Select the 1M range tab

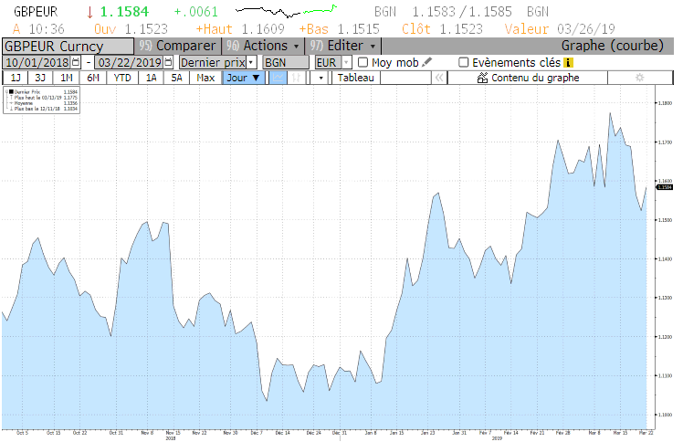[x=67, y=78]
